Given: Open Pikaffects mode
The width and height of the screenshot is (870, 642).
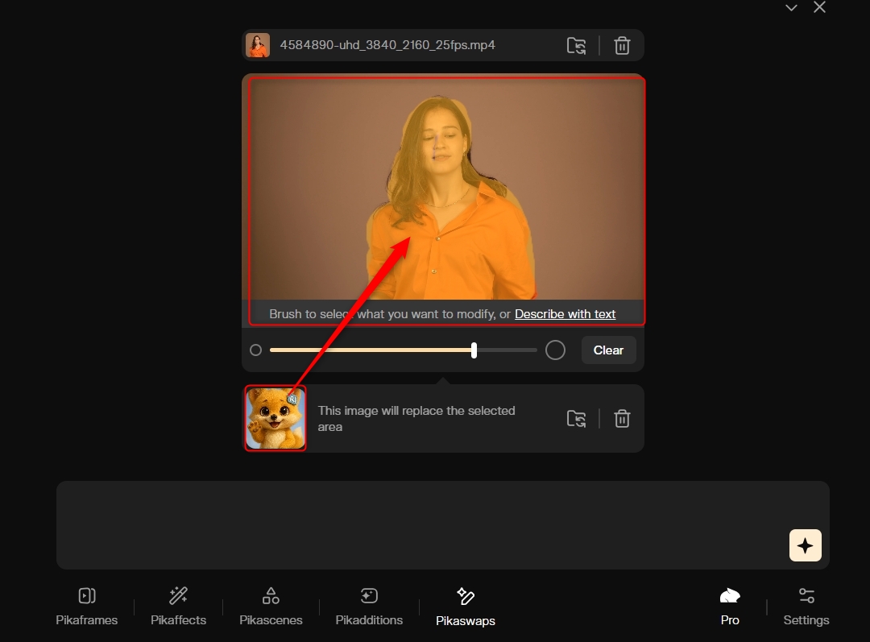Looking at the screenshot, I should pyautogui.click(x=178, y=607).
